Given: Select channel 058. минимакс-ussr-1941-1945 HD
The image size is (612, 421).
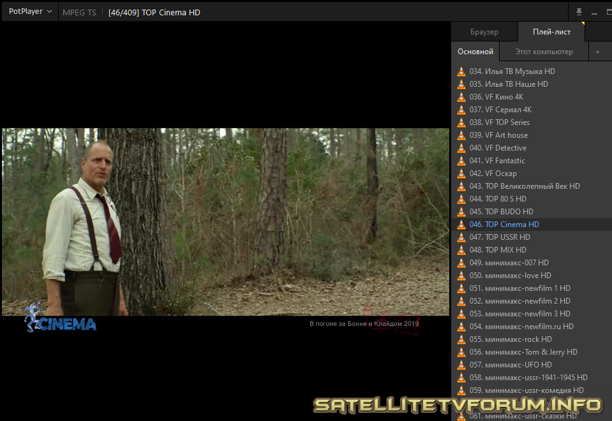Looking at the screenshot, I should pos(532,377).
